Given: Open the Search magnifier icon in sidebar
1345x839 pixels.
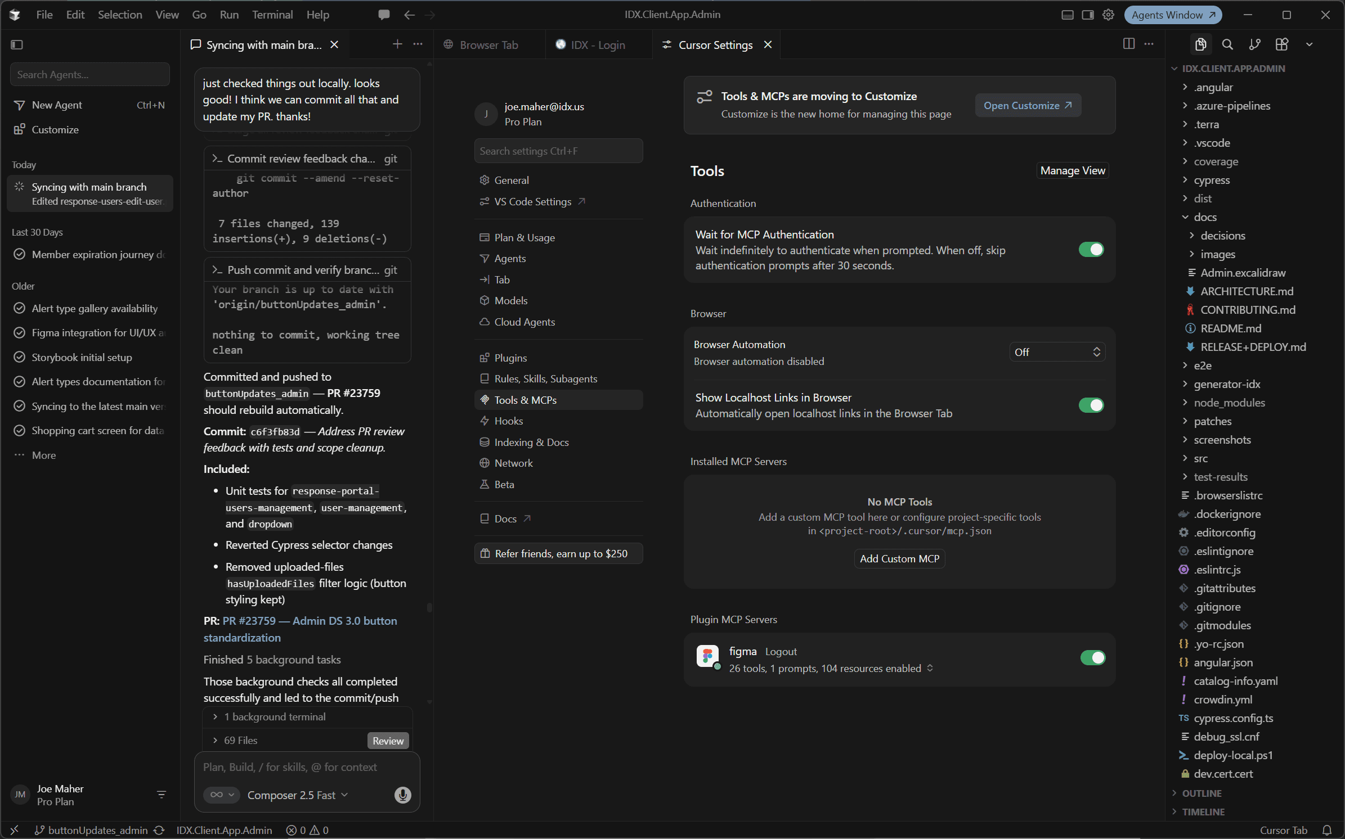Looking at the screenshot, I should [1227, 44].
